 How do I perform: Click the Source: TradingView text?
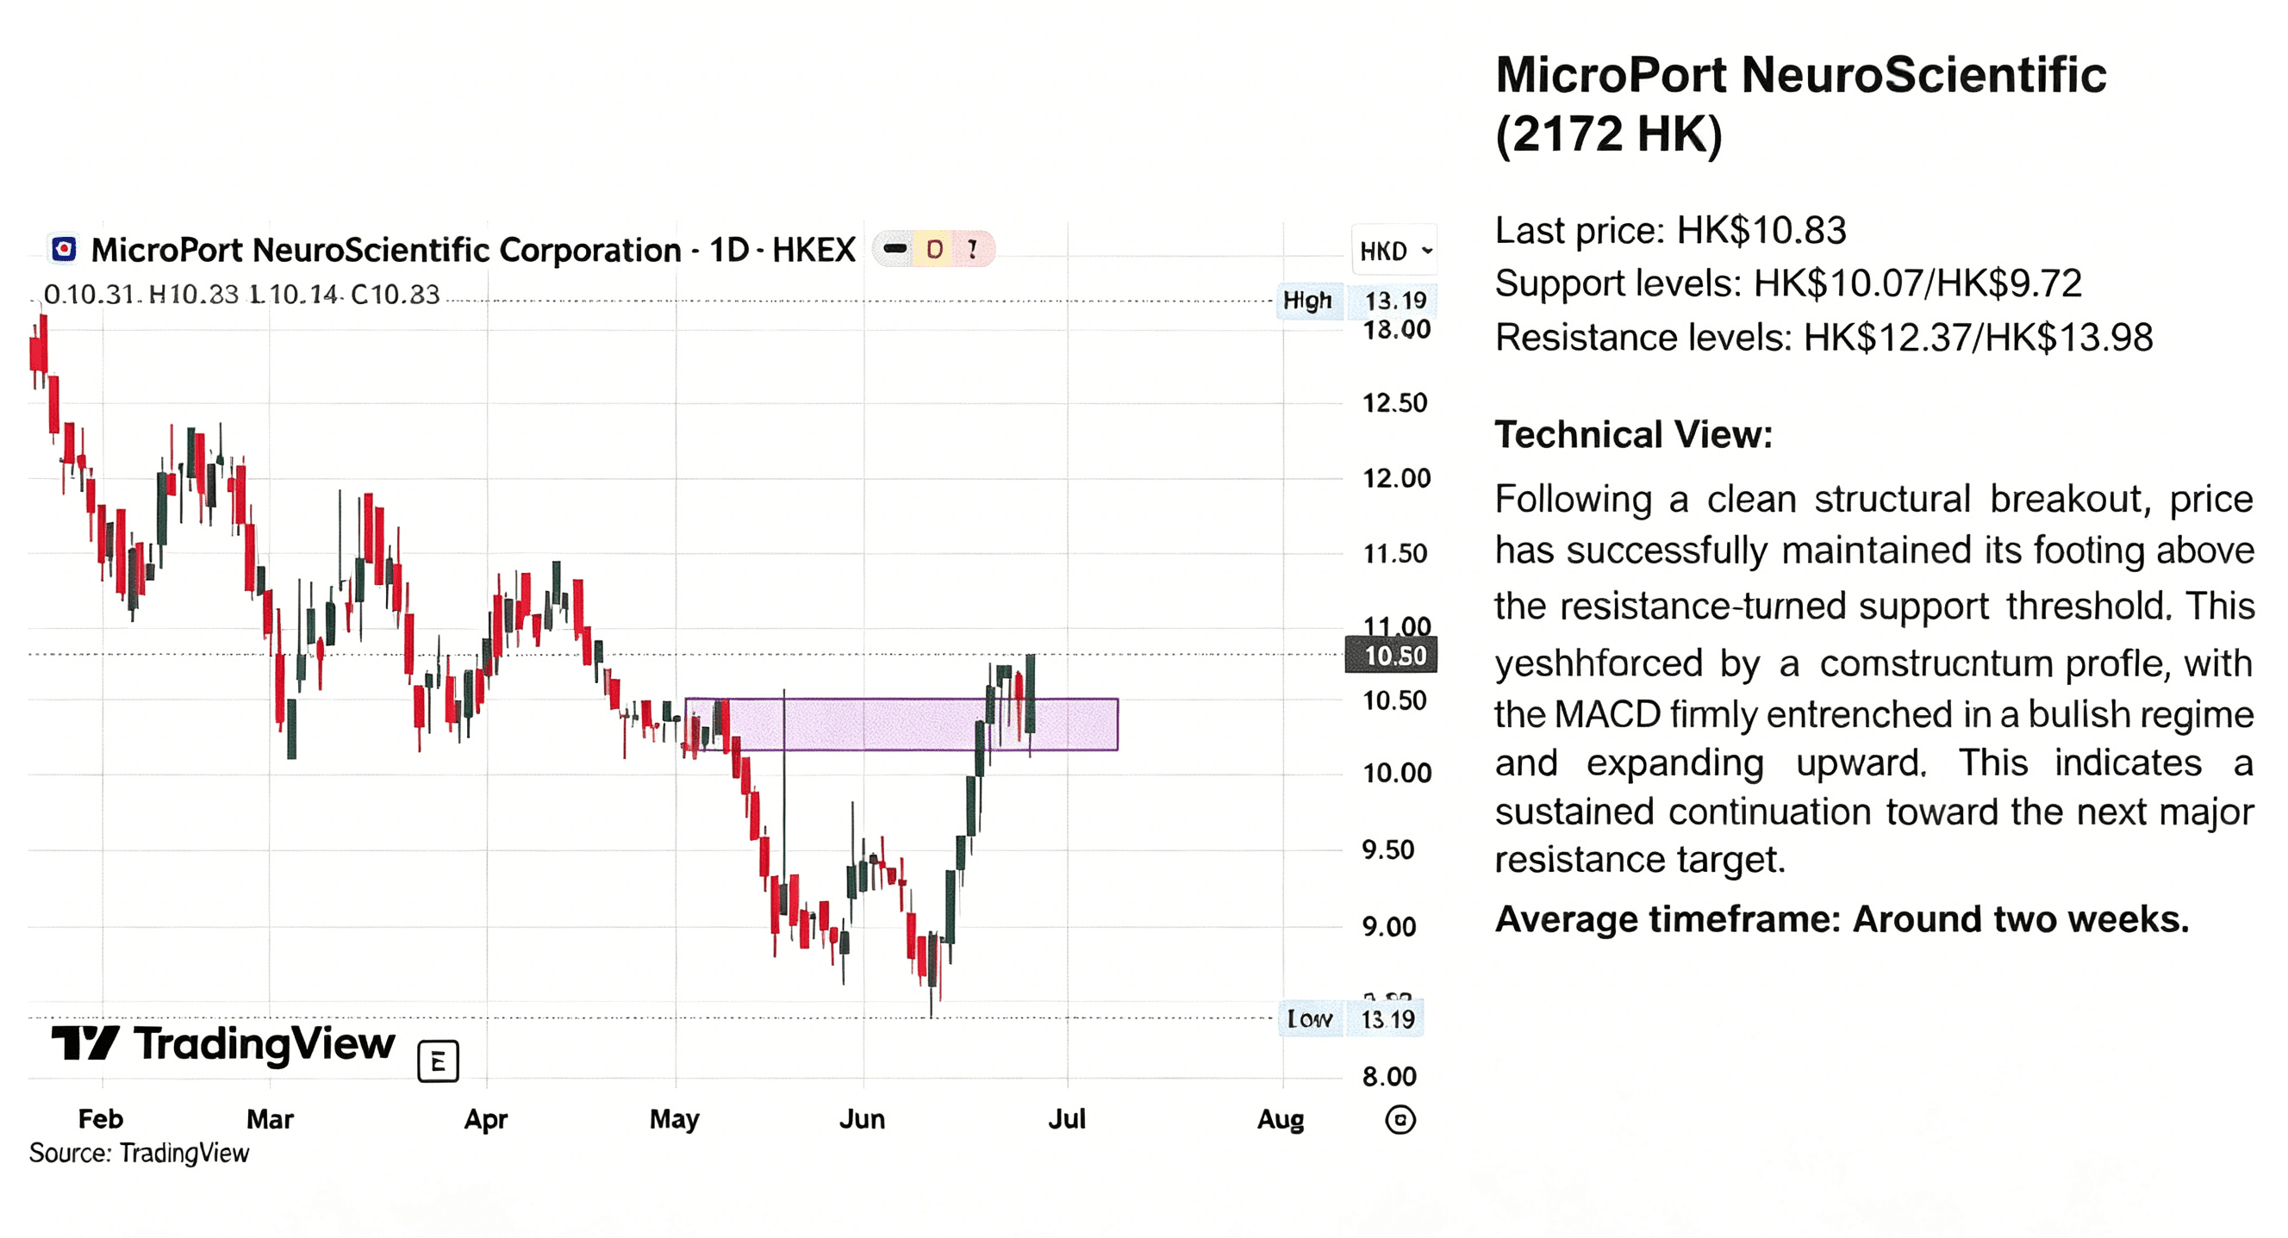pos(139,1154)
